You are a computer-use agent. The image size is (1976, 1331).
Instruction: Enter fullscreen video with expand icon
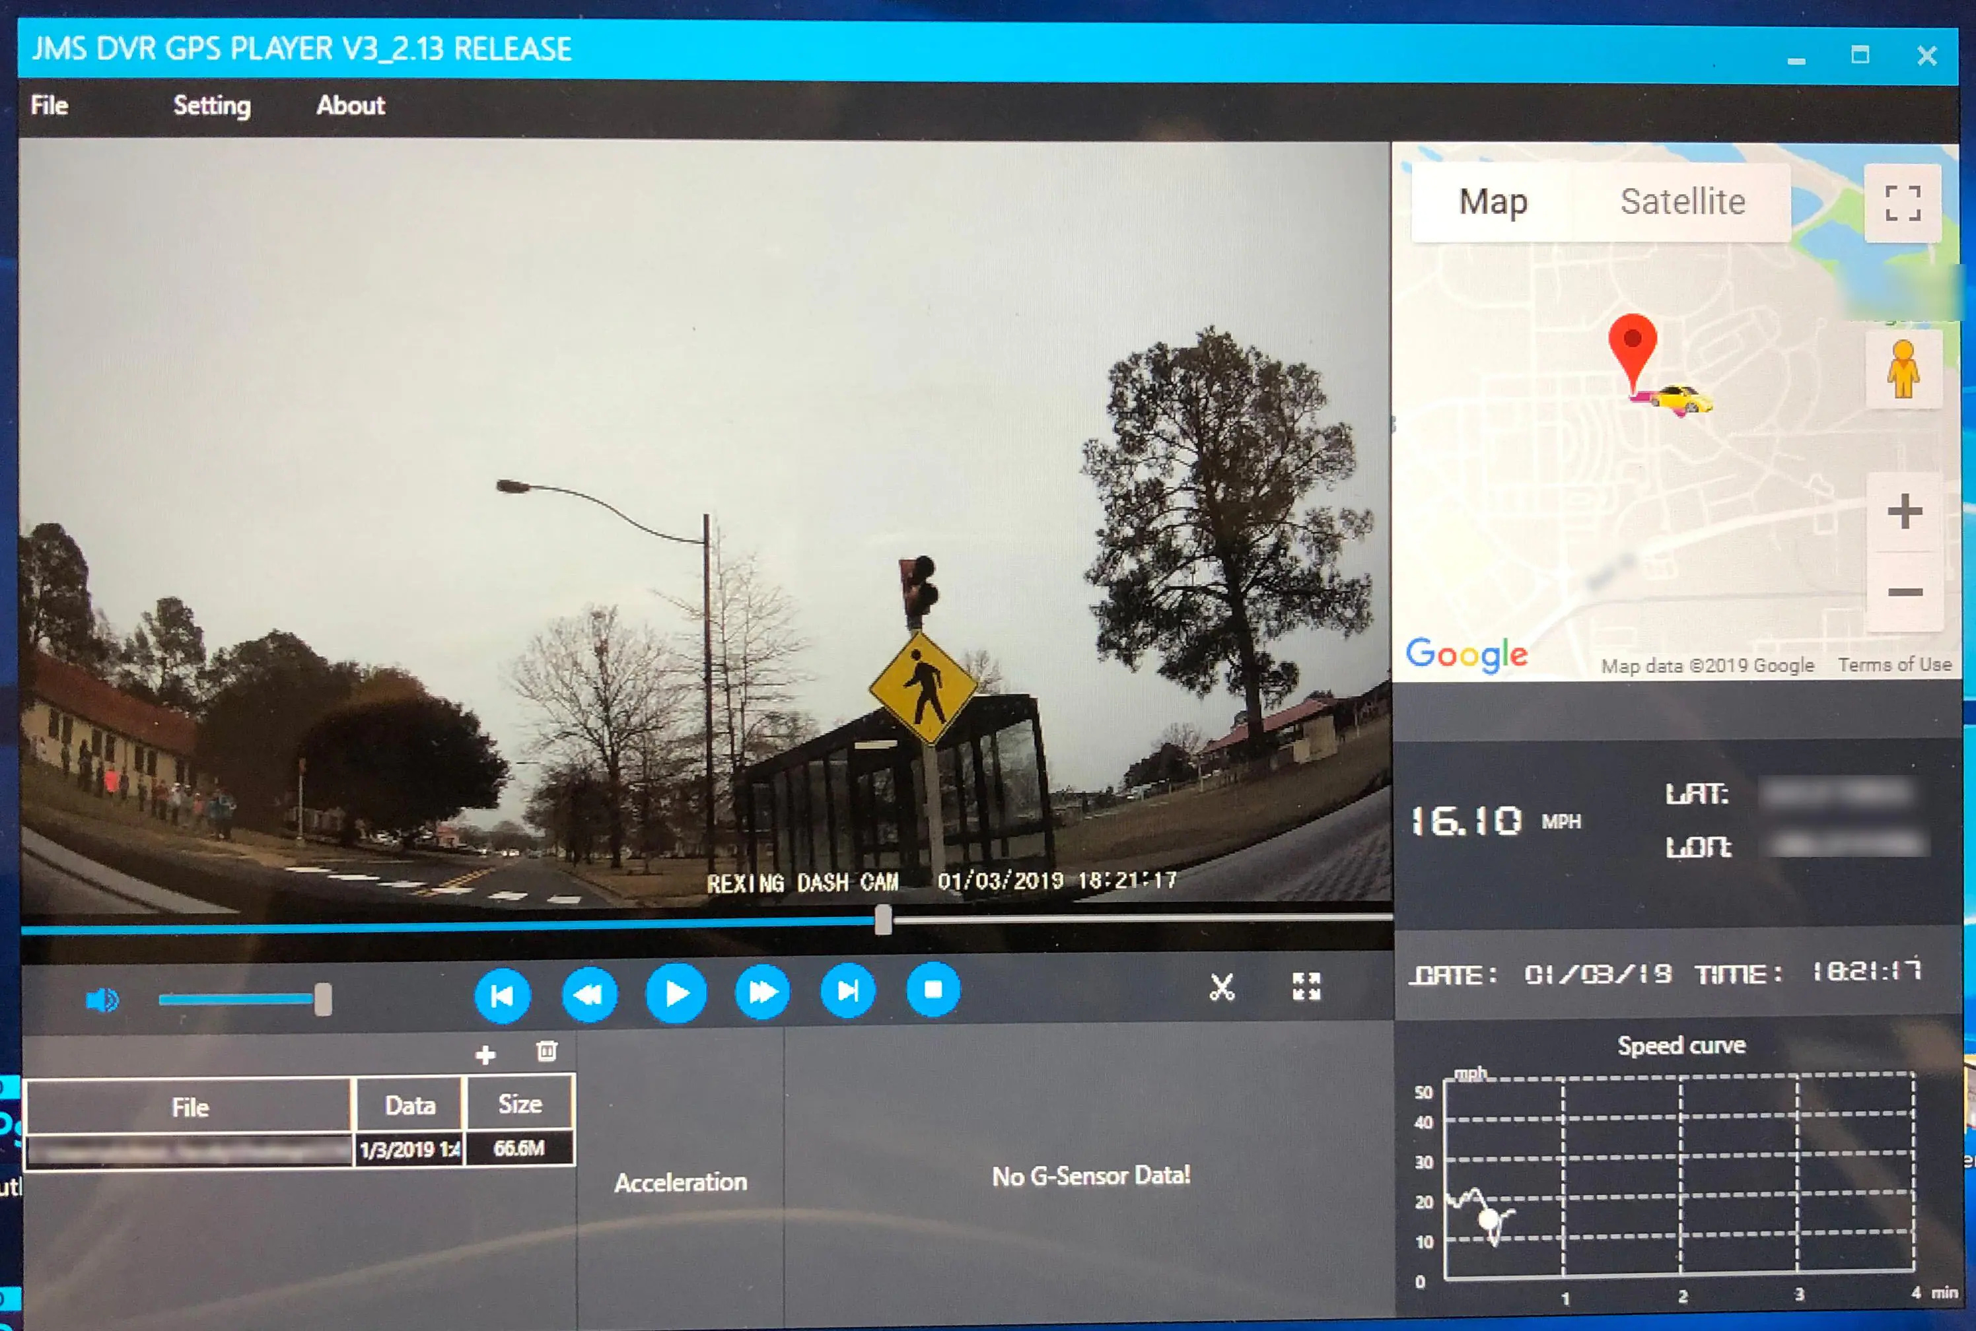click(x=1306, y=986)
